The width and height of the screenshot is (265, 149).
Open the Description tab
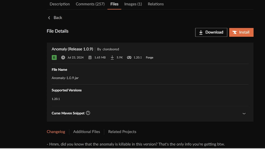coord(60,4)
